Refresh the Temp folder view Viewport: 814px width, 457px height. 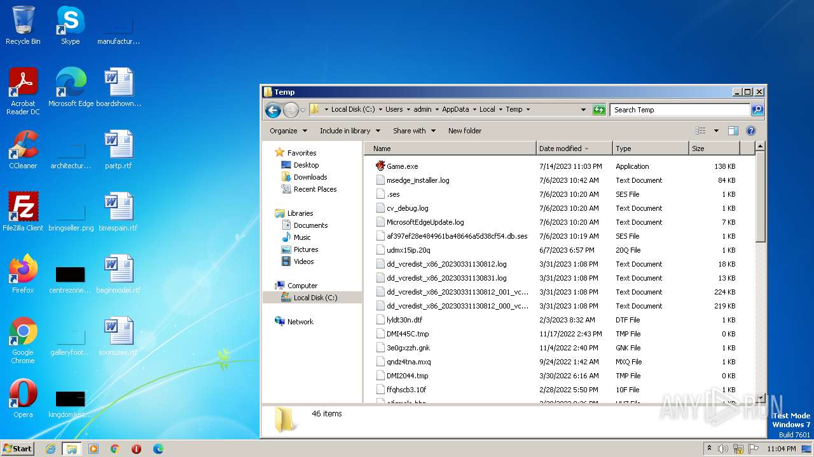(x=599, y=110)
